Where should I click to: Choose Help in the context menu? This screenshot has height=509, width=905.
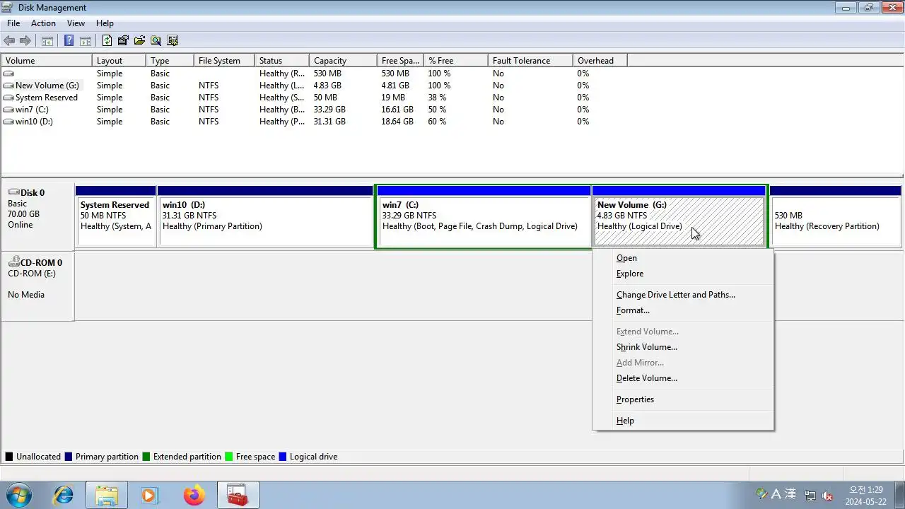click(x=683, y=421)
